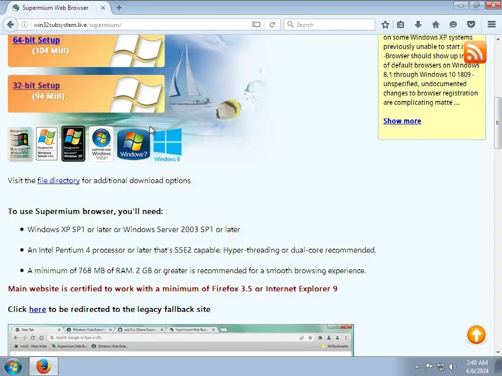The height and width of the screenshot is (376, 502).
Task: Click the Windows 8 logo badge
Action: click(168, 144)
